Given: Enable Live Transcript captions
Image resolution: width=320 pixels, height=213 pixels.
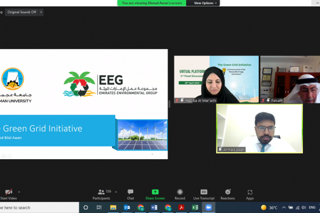Looking at the screenshot, I should pos(204,193).
